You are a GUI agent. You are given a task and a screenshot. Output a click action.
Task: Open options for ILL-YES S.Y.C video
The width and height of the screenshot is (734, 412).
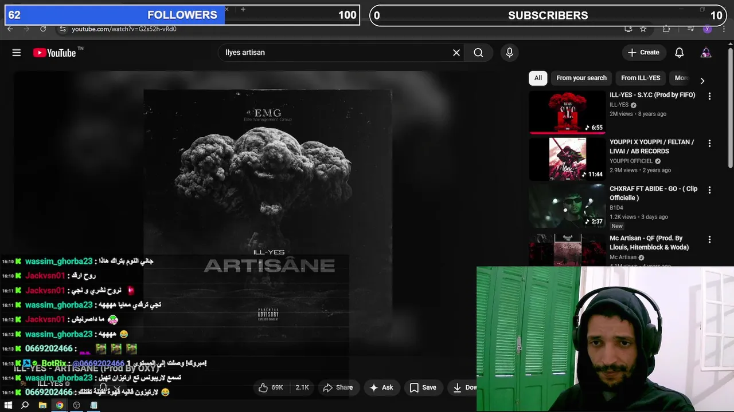click(709, 96)
